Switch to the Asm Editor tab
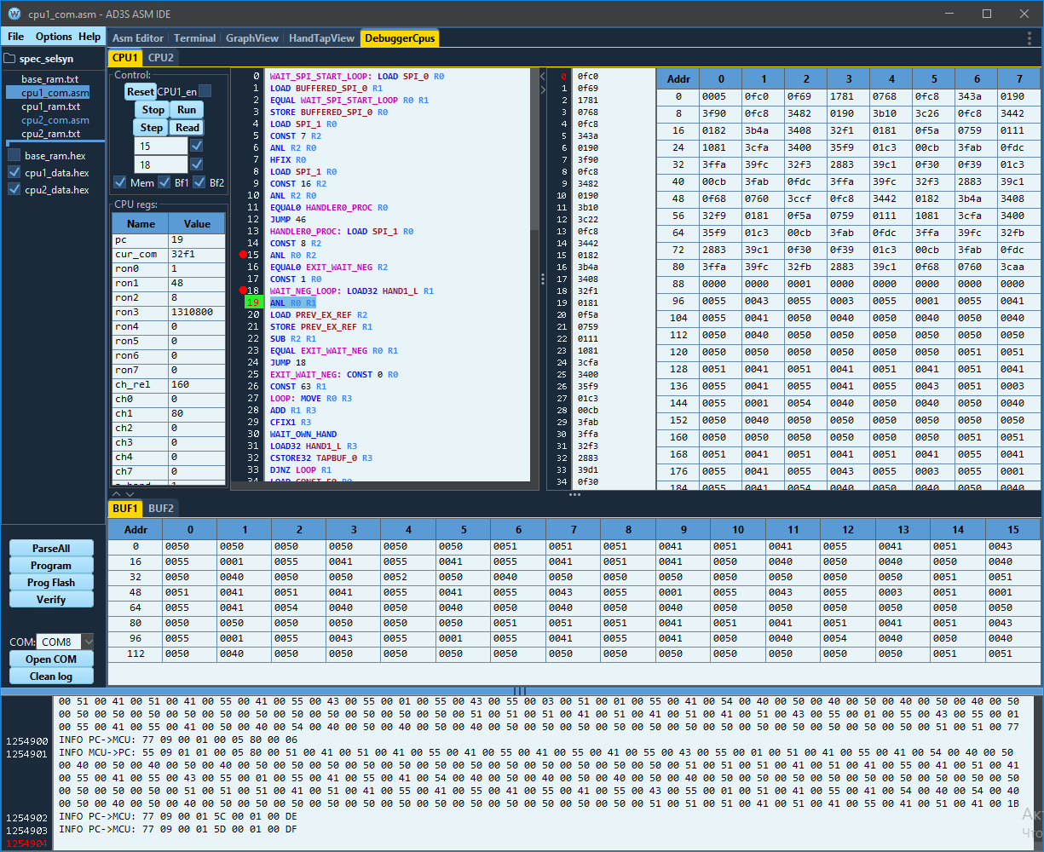 point(138,38)
